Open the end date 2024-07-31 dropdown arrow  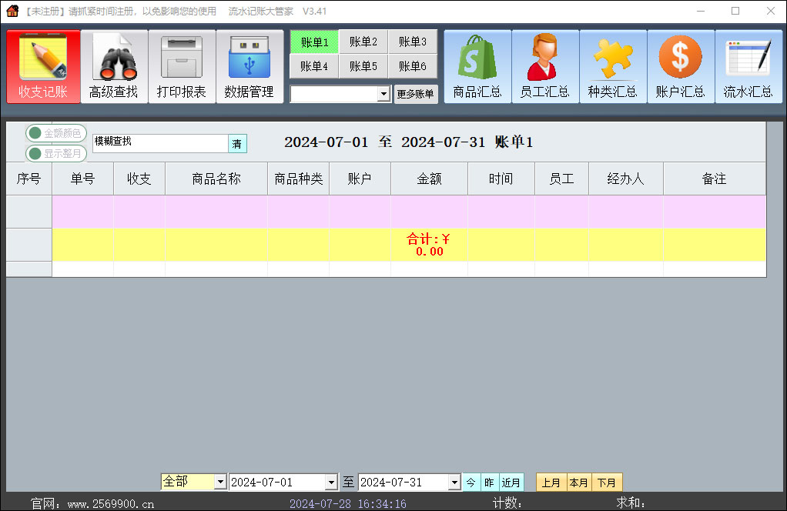[455, 483]
